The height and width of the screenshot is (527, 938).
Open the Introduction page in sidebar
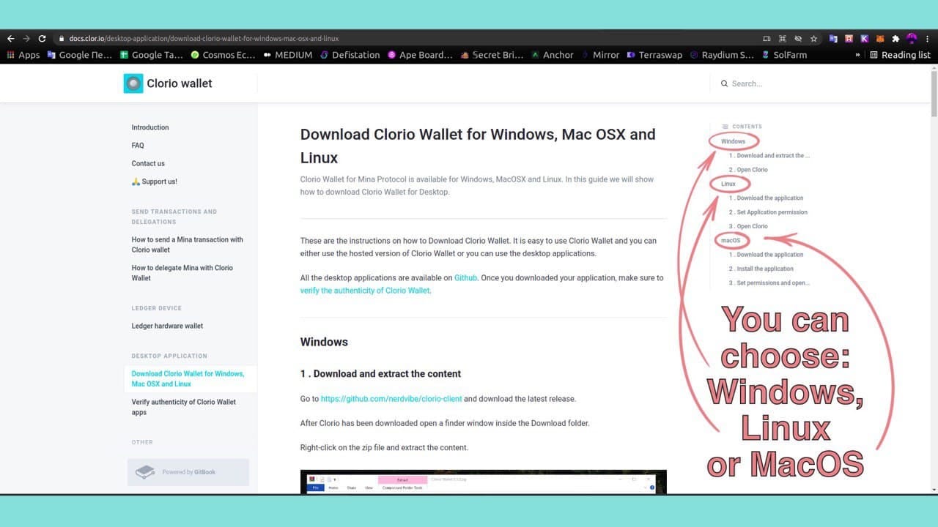150,127
